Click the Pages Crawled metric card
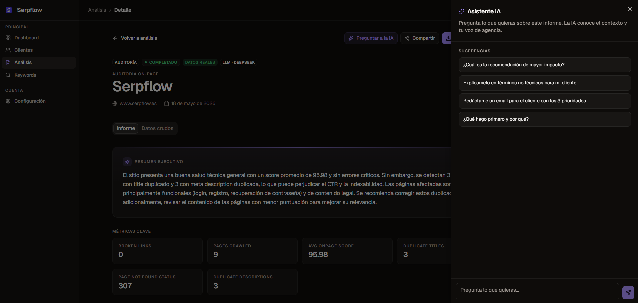This screenshot has width=638, height=303. (252, 251)
